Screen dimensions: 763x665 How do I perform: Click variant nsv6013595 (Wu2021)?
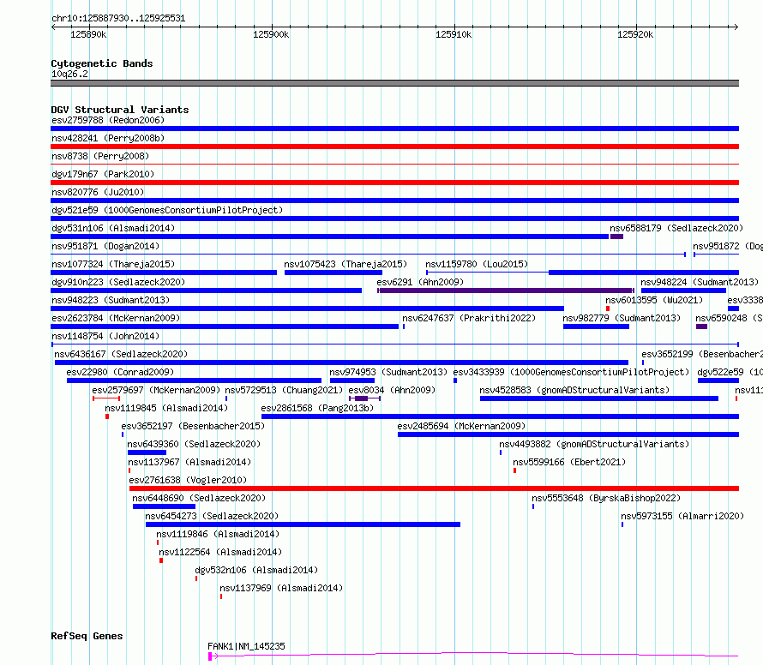click(654, 300)
